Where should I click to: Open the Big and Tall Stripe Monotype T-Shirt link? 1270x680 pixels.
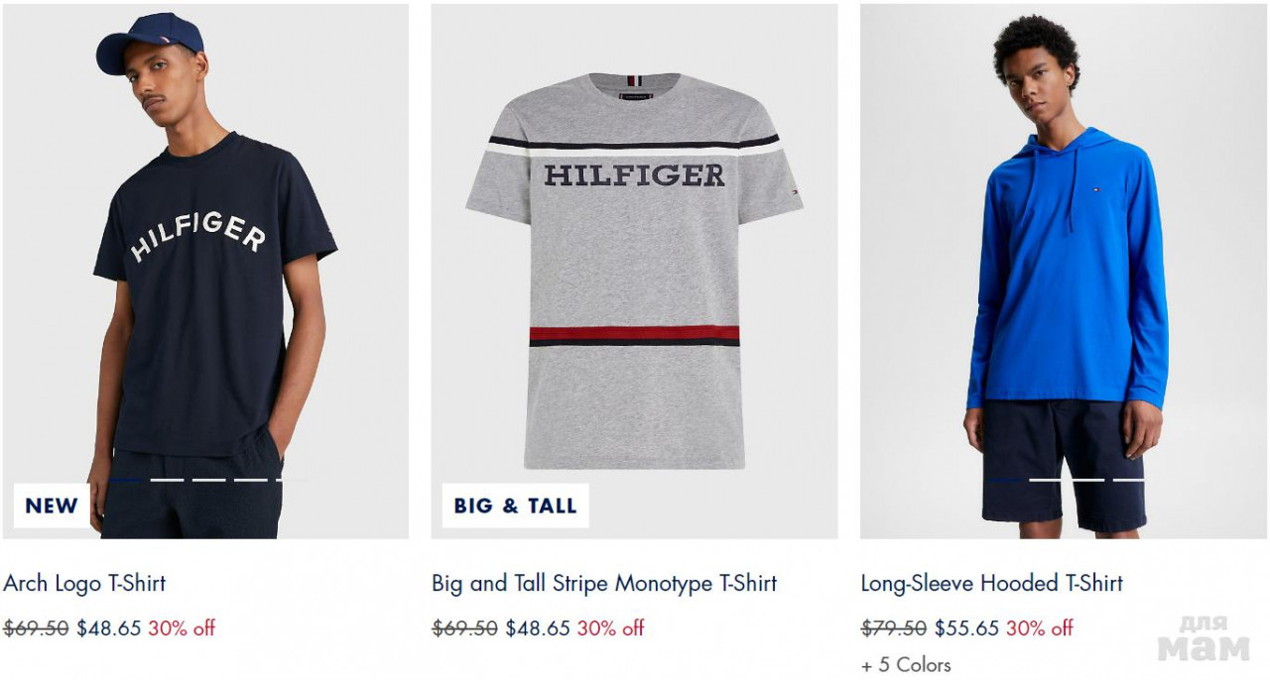[x=604, y=583]
